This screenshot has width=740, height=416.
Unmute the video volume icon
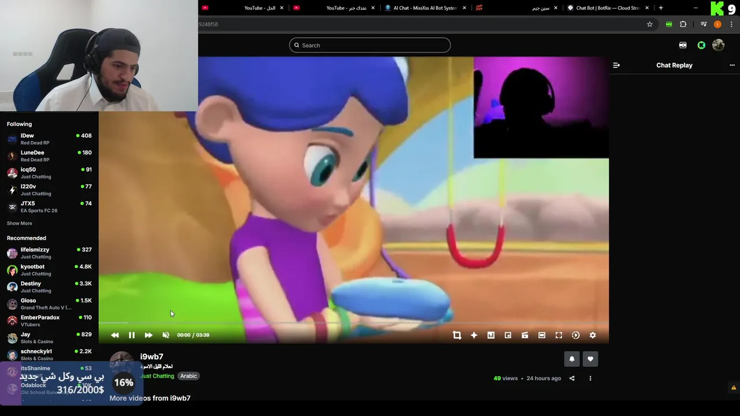(x=166, y=335)
